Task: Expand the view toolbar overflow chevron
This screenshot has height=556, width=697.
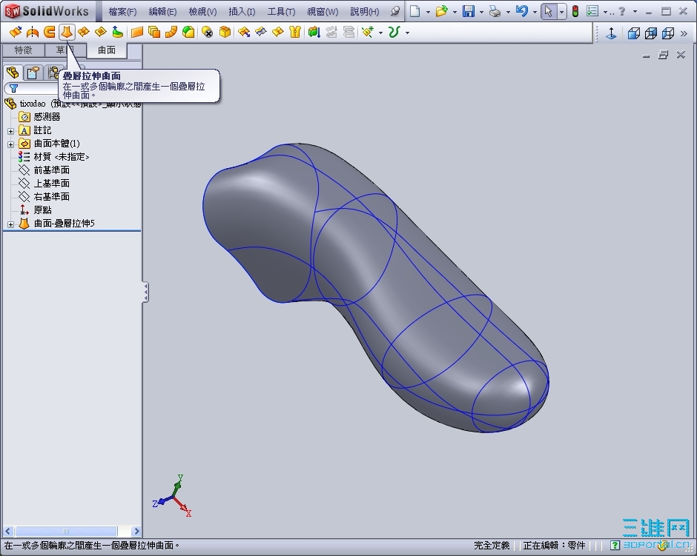Action: click(684, 33)
